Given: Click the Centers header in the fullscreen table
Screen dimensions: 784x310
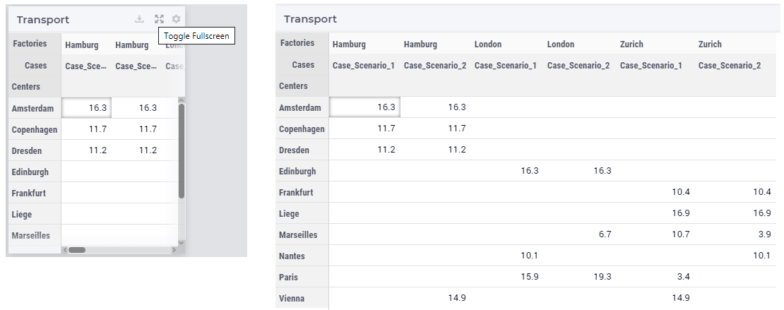Looking at the screenshot, I should coord(293,86).
